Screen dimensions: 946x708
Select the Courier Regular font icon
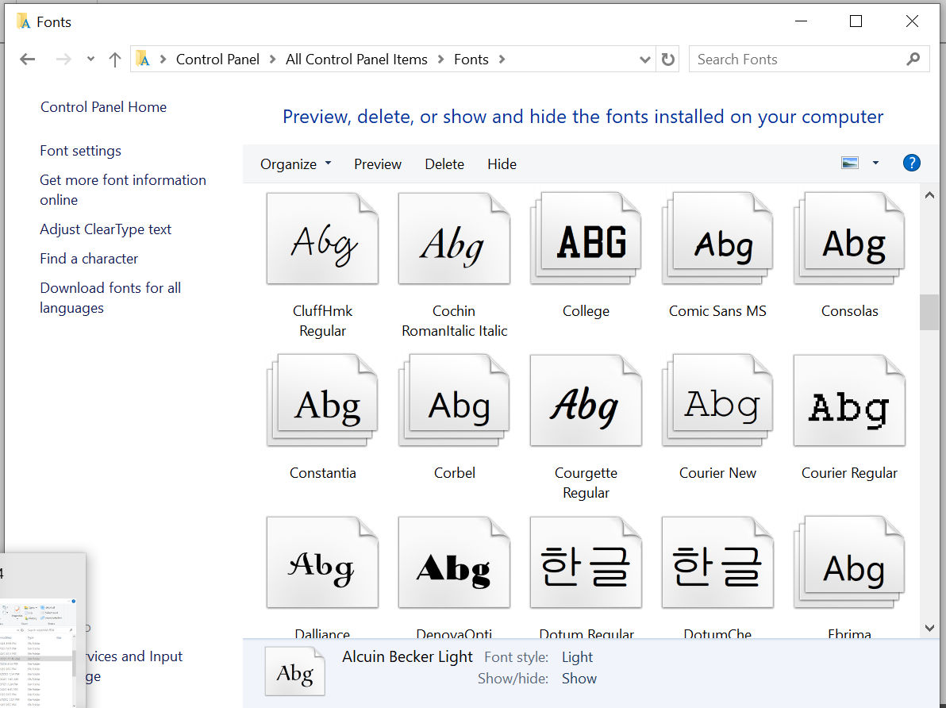pos(849,400)
